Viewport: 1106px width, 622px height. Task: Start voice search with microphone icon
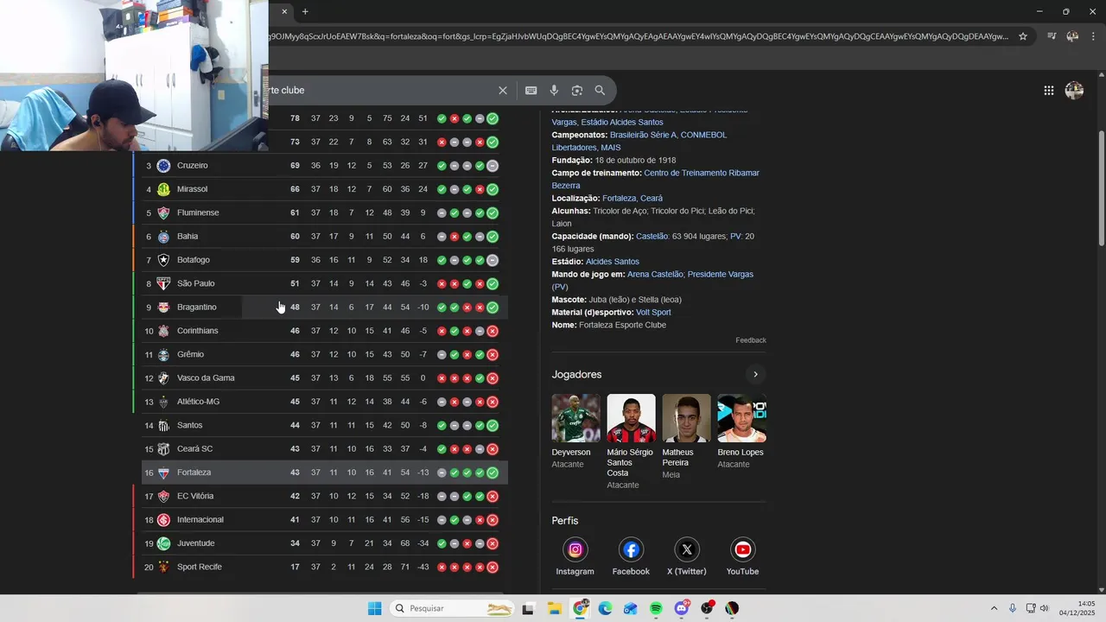[x=554, y=90]
